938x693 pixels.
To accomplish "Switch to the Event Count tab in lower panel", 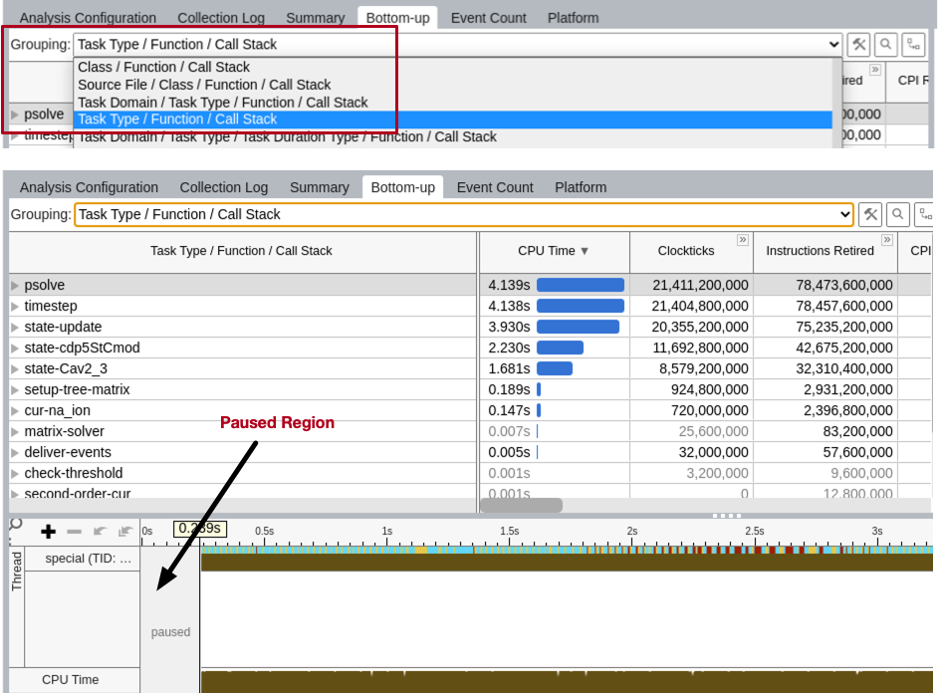I will (495, 187).
